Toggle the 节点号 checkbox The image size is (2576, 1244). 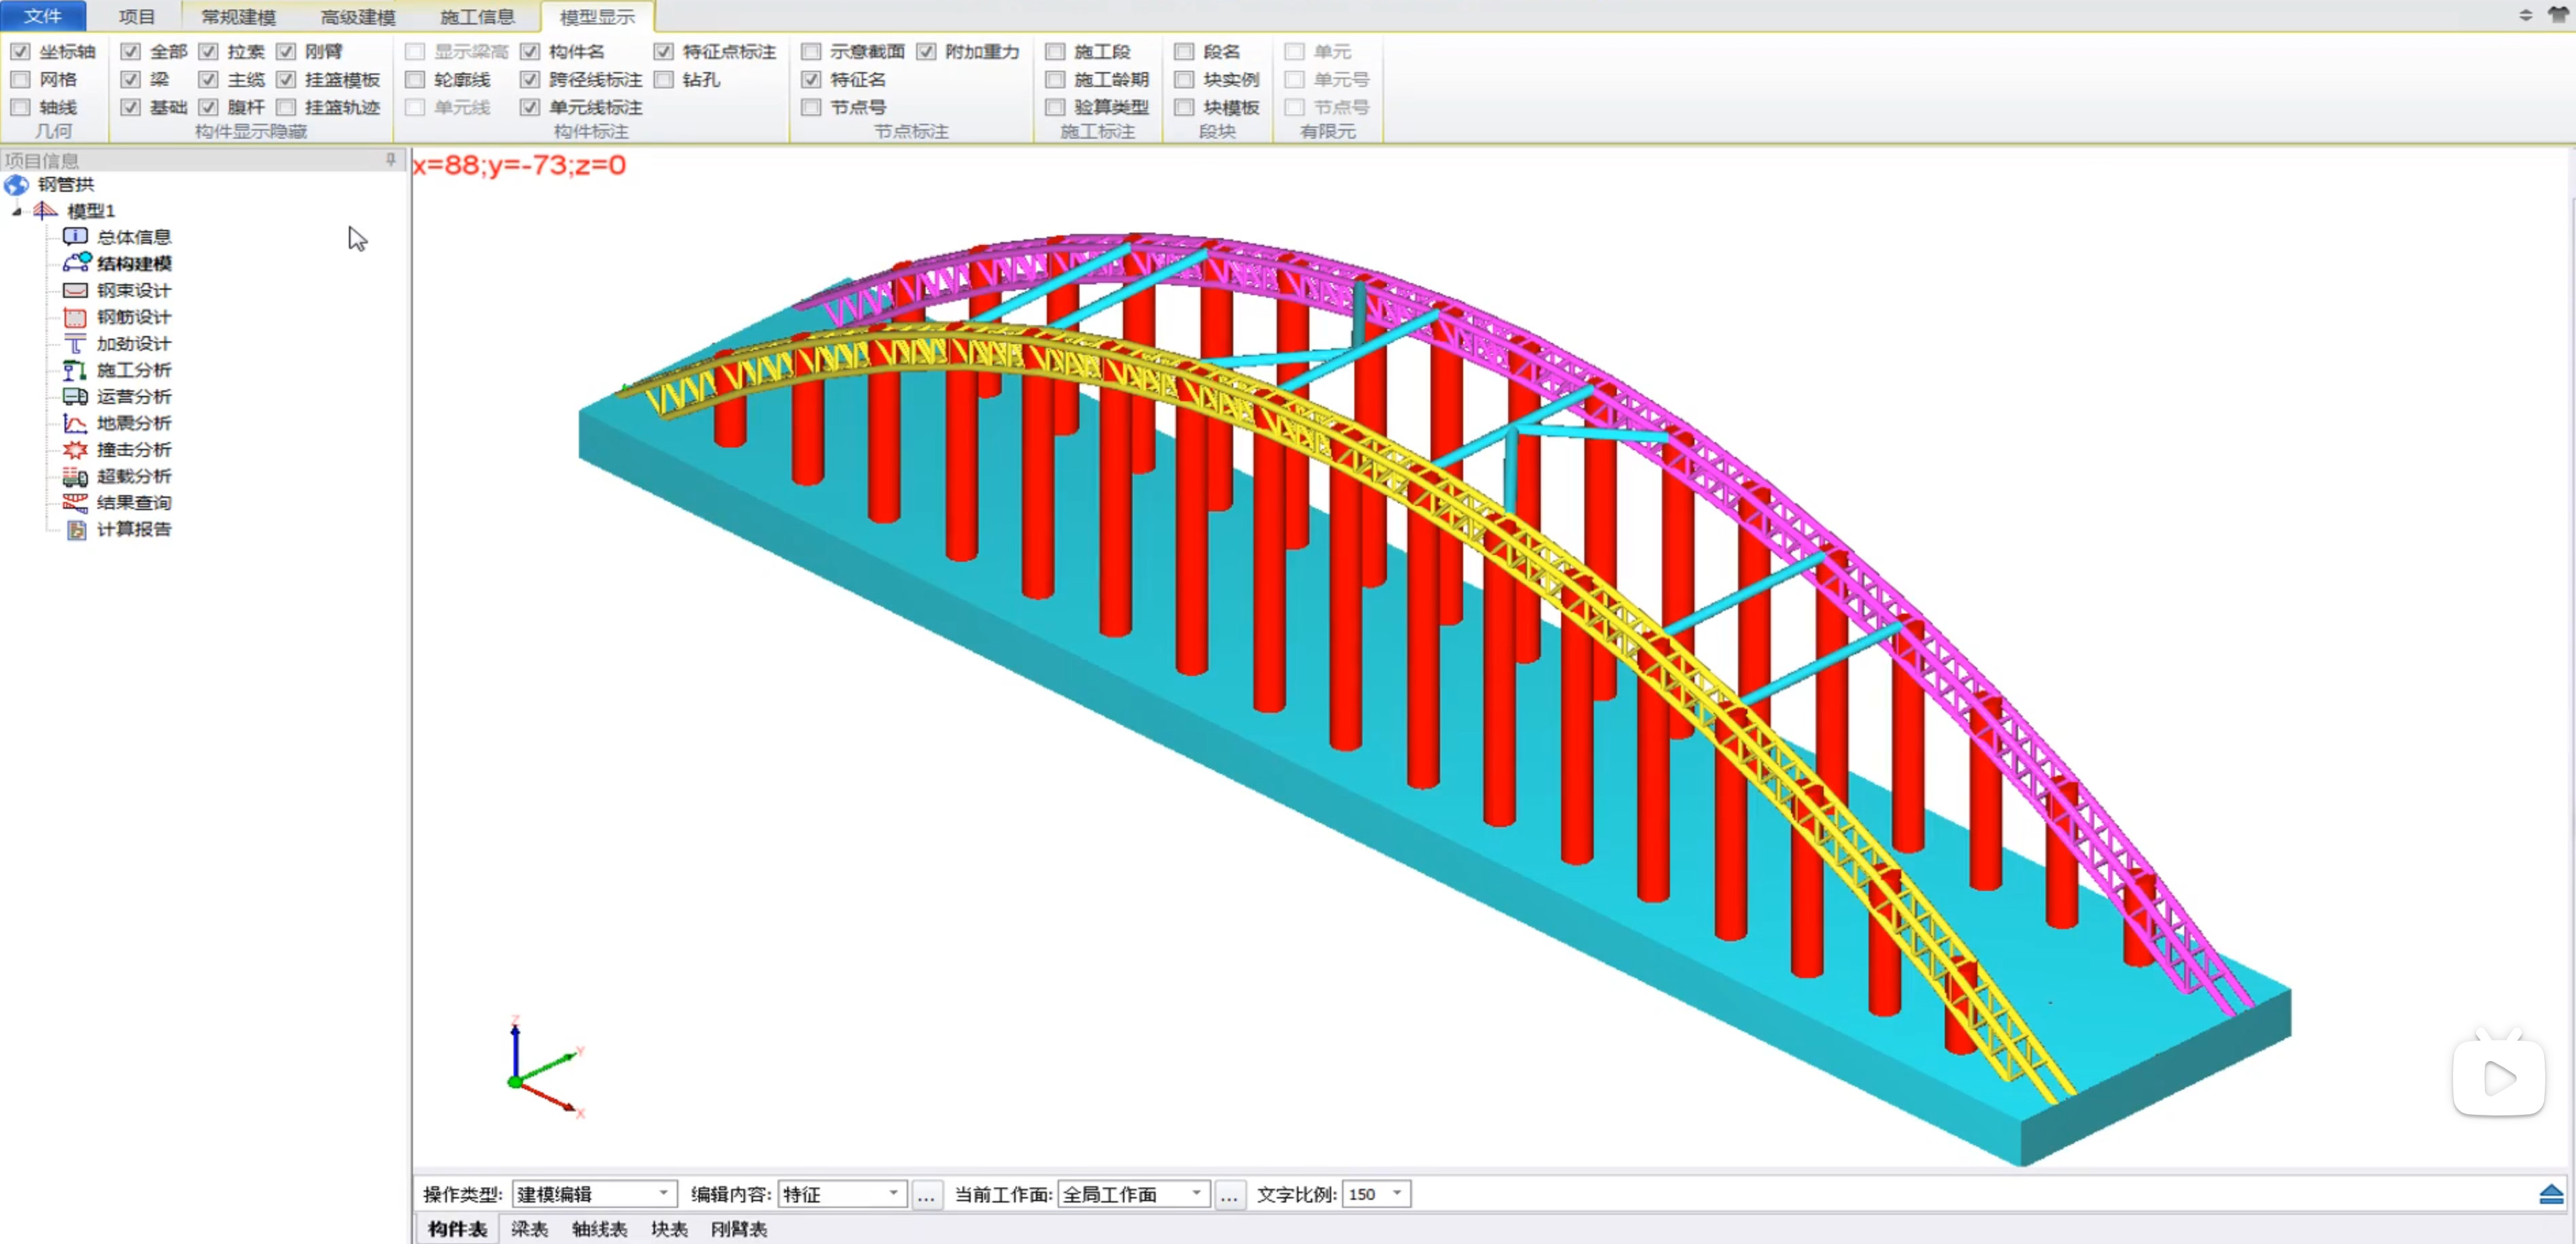(x=811, y=107)
